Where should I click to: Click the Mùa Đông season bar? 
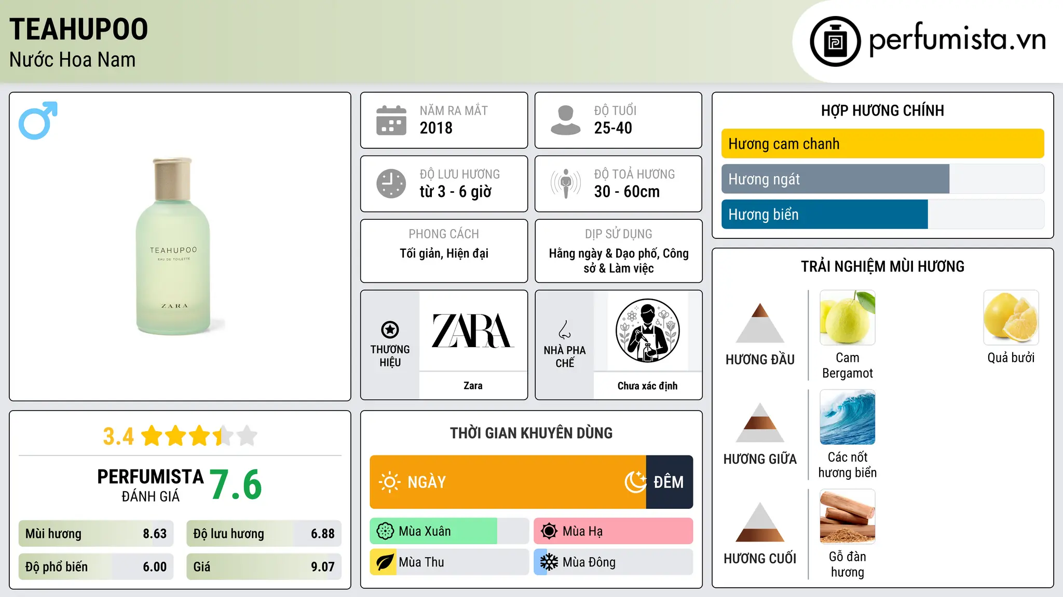(x=614, y=562)
